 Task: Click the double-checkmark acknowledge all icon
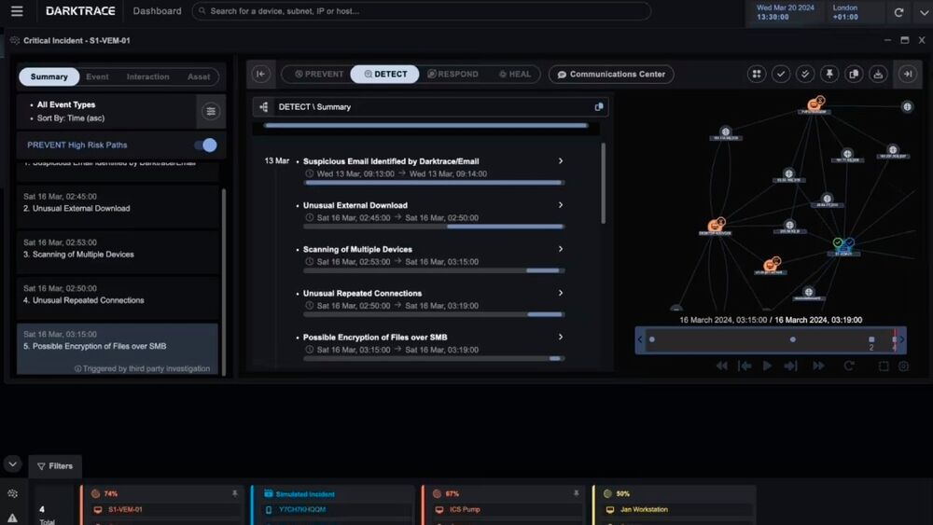point(805,75)
